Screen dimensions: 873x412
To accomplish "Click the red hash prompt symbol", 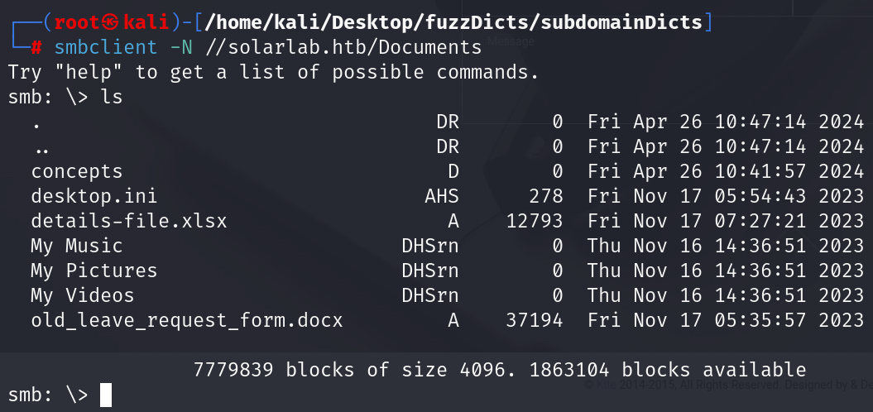I will tap(36, 47).
